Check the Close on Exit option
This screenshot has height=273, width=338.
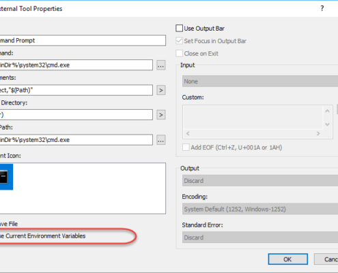[x=180, y=53]
